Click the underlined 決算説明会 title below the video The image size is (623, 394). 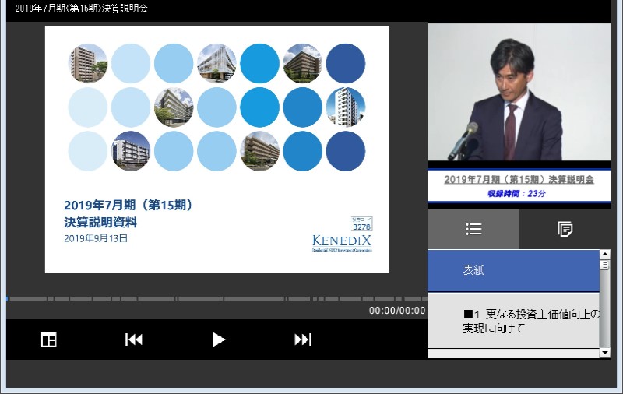[519, 179]
